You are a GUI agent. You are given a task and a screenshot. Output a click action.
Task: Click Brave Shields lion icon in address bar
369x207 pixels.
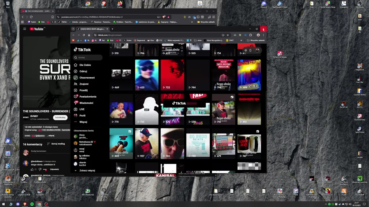pos(164,17)
